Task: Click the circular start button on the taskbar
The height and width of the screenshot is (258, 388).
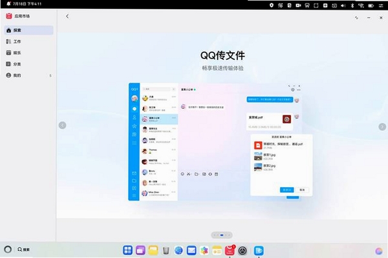Action: 8,250
